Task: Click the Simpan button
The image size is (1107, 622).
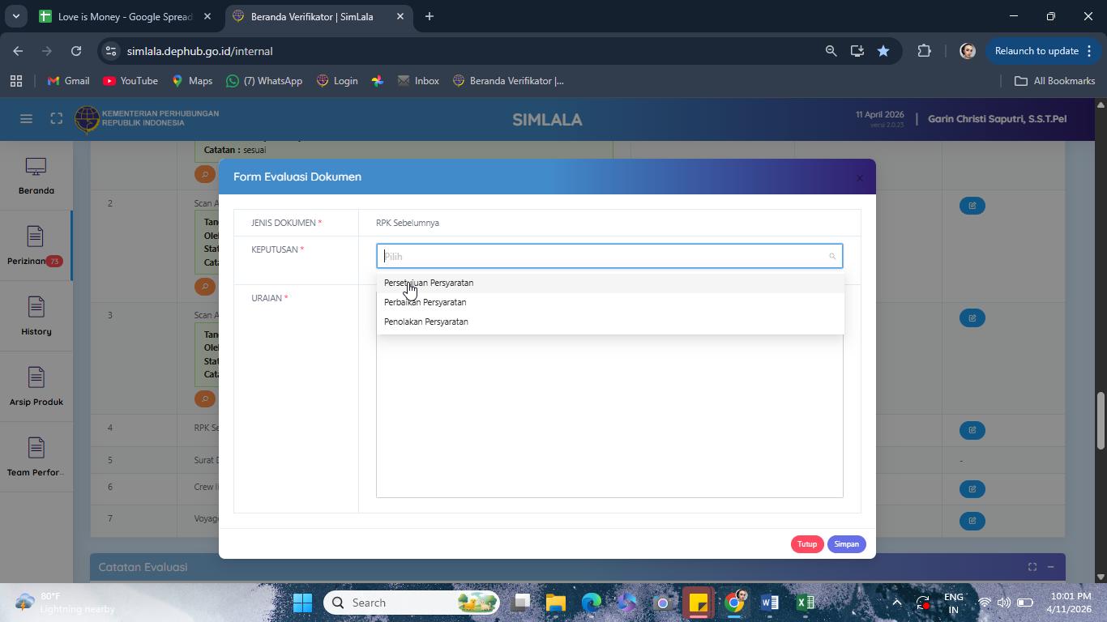Action: (x=846, y=544)
